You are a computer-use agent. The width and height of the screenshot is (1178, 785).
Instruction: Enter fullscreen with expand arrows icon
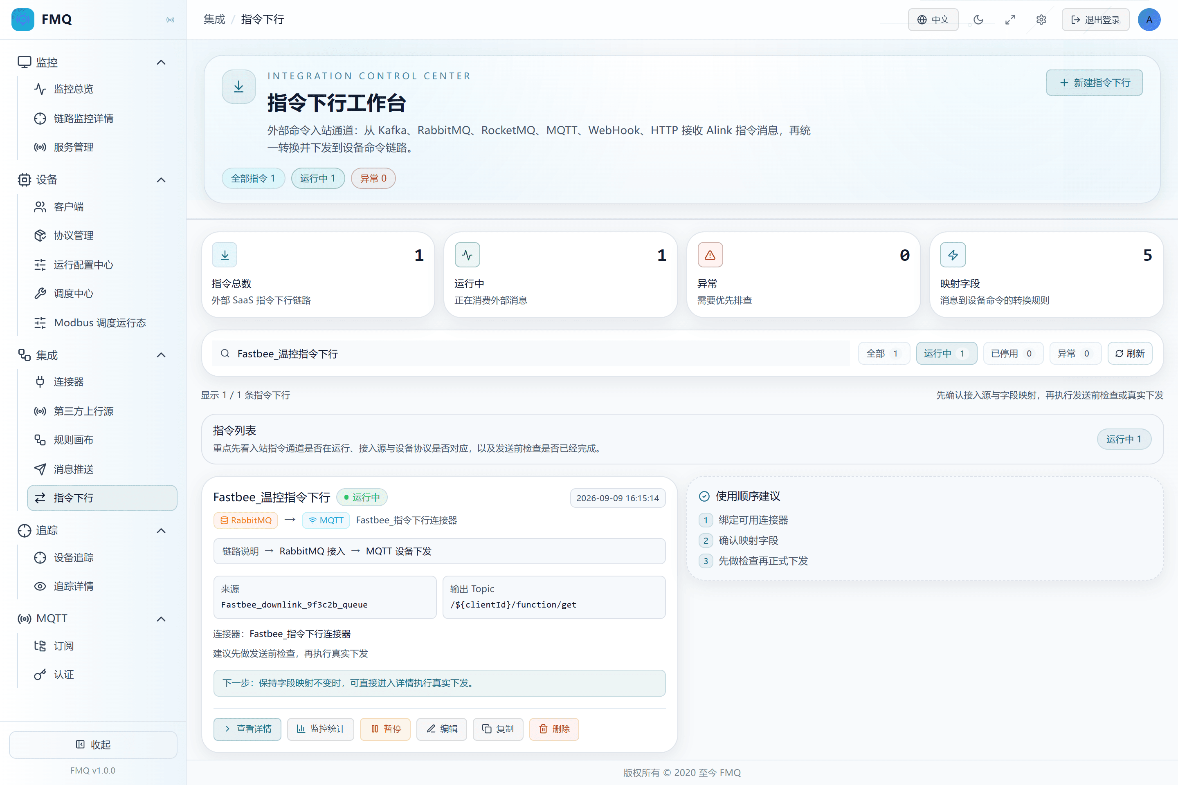tap(1010, 20)
